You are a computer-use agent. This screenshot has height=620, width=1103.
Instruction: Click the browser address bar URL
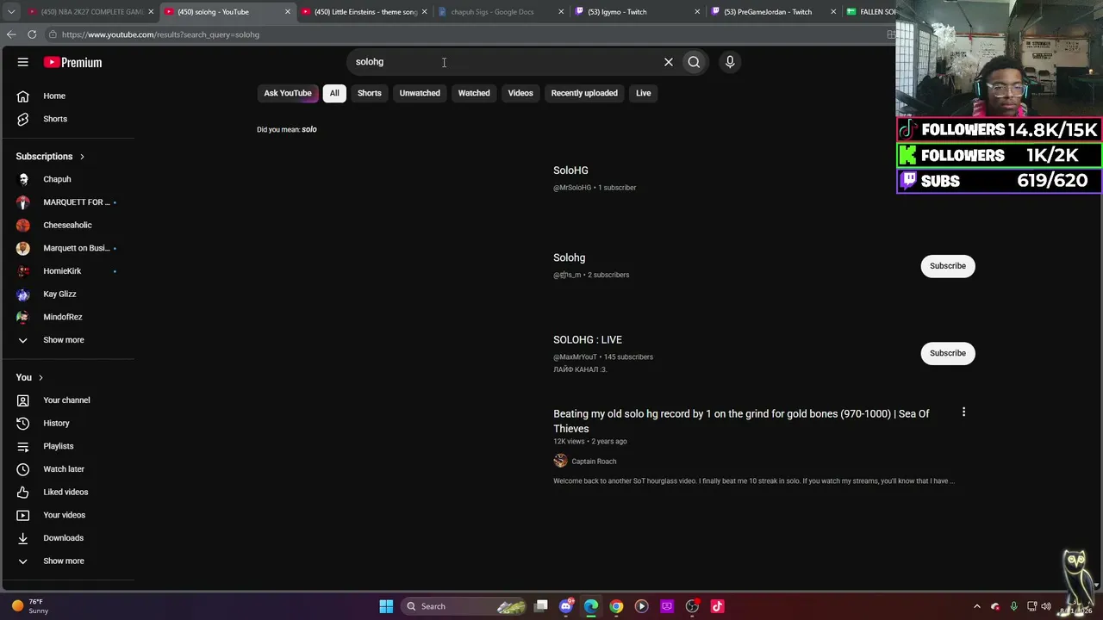pos(160,34)
